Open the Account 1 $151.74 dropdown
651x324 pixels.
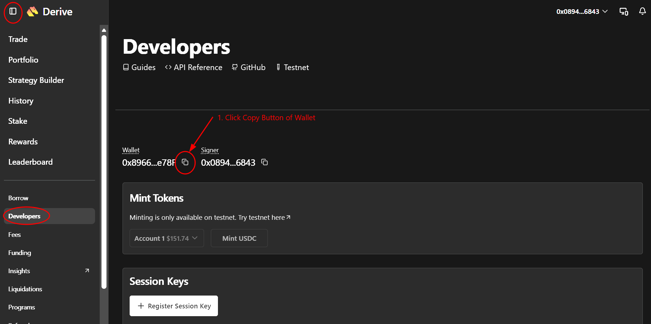[x=167, y=238]
